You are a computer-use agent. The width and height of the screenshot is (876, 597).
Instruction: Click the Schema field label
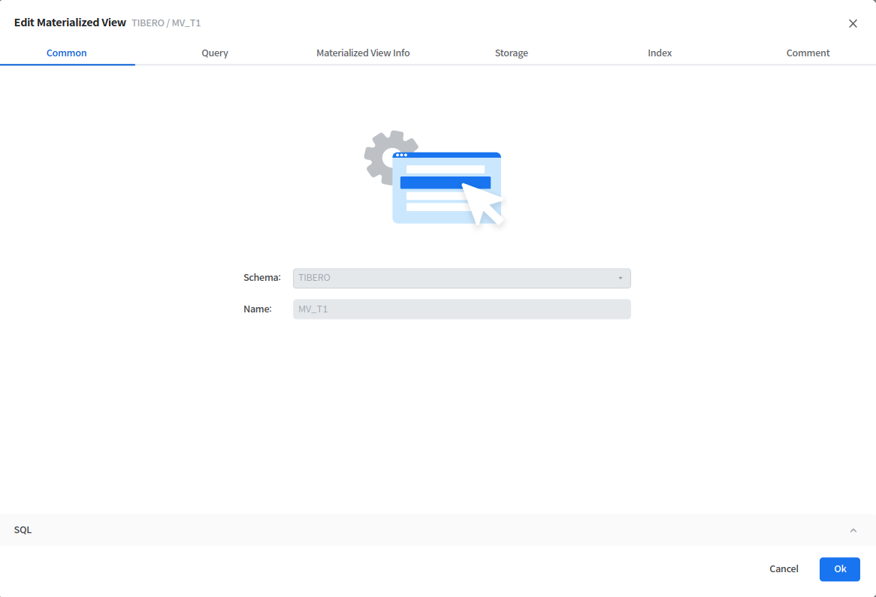coord(261,278)
